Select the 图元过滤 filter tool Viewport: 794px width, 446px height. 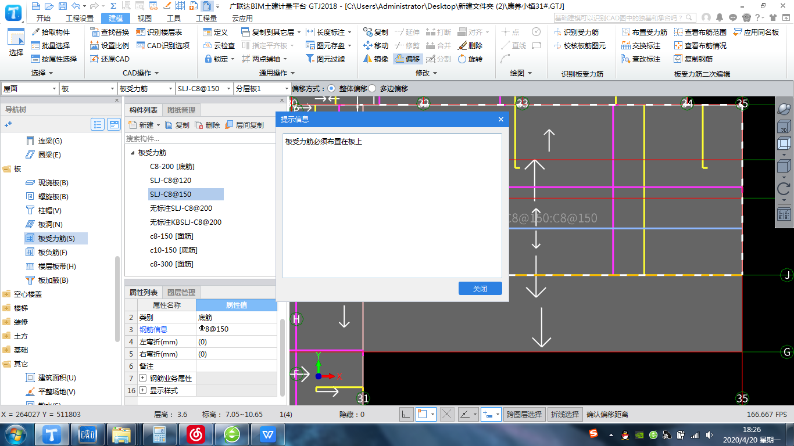[326, 59]
